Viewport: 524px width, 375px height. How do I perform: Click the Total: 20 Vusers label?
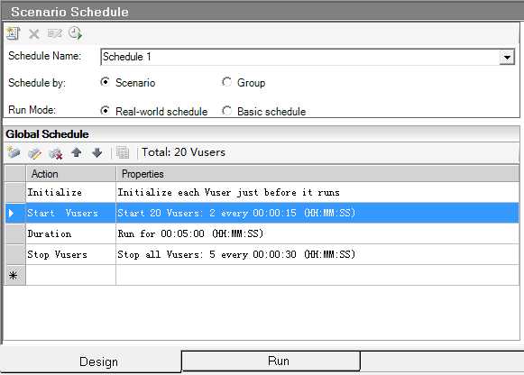183,152
